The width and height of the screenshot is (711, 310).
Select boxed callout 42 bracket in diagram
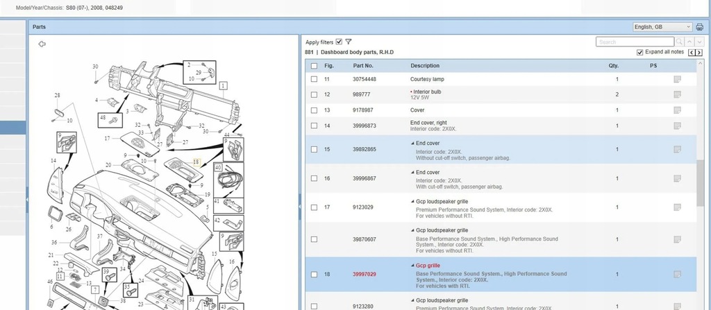228,223
